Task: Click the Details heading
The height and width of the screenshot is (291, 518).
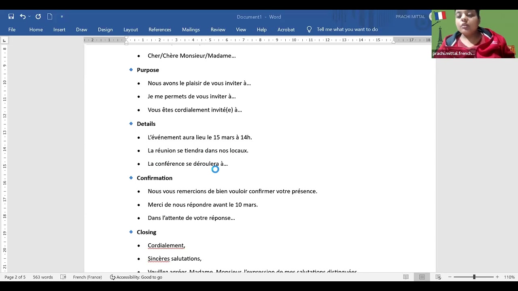Action: [x=146, y=124]
